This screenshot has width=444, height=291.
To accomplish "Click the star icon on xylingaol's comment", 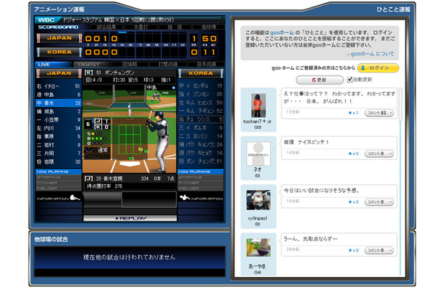I will point(350,202).
